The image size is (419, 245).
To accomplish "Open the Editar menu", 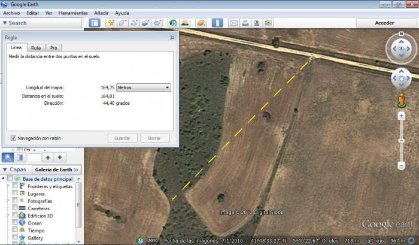I will click(32, 13).
